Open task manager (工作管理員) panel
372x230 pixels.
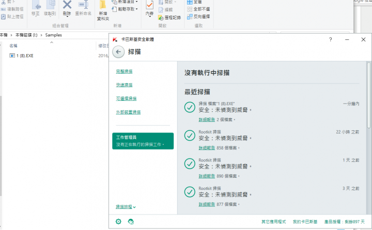pos(143,141)
